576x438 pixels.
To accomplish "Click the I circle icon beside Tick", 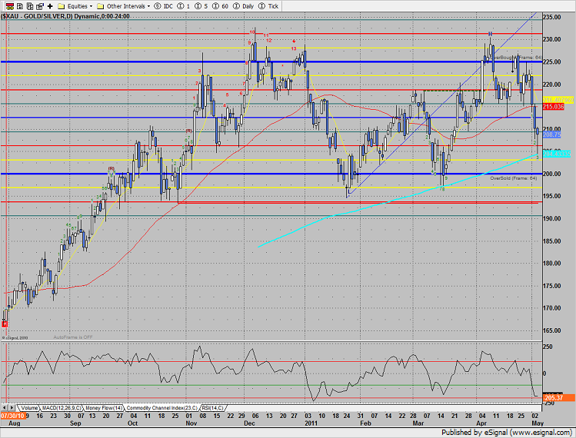I will pyautogui.click(x=262, y=6).
